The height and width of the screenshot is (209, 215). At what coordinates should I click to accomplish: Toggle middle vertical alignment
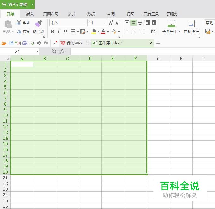(134, 23)
